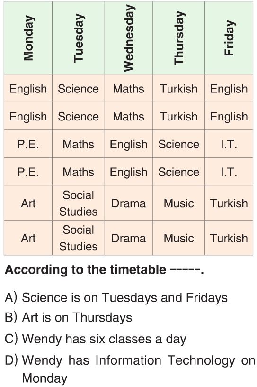
Task: Click the Friday column header
Action: coord(229,38)
